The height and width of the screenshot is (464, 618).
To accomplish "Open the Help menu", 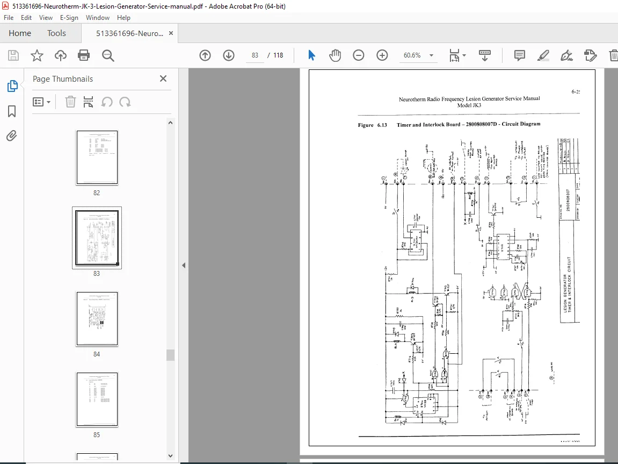I will 123,18.
